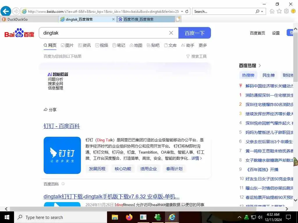This screenshot has width=298, height=223.
Task: Click the network tray icon
Action: [x=253, y=217]
